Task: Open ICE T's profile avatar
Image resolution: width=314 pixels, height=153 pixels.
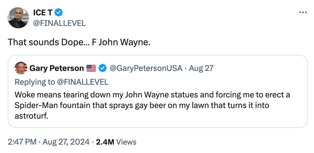Action: [x=19, y=18]
